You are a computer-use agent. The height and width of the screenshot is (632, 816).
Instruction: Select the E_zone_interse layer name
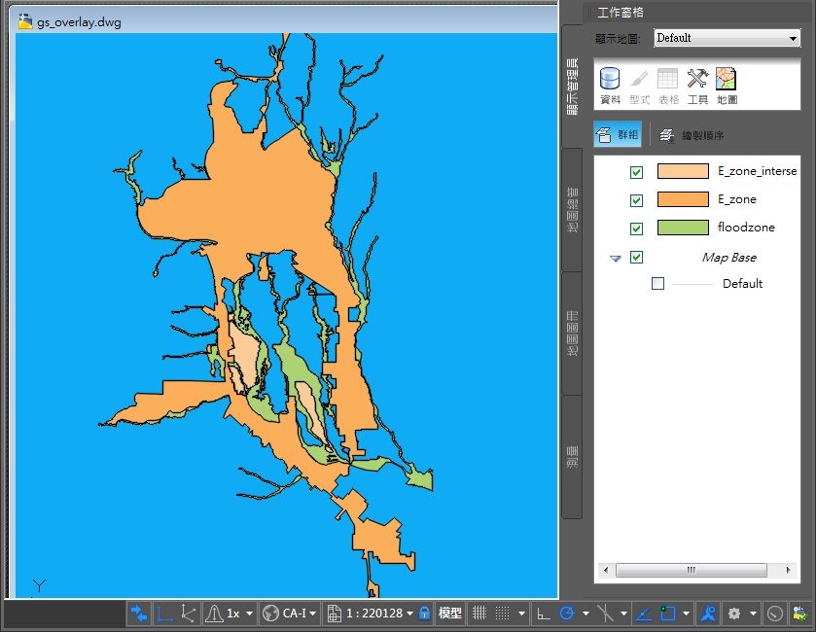(758, 171)
